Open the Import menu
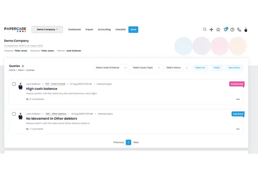Screen dimensions: 258x178 [x=89, y=30]
